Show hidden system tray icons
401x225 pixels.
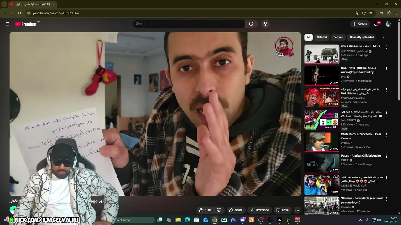[360, 220]
